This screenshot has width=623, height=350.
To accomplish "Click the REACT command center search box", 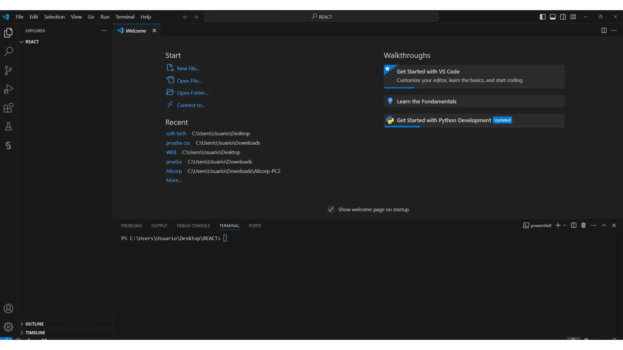I will (321, 17).
